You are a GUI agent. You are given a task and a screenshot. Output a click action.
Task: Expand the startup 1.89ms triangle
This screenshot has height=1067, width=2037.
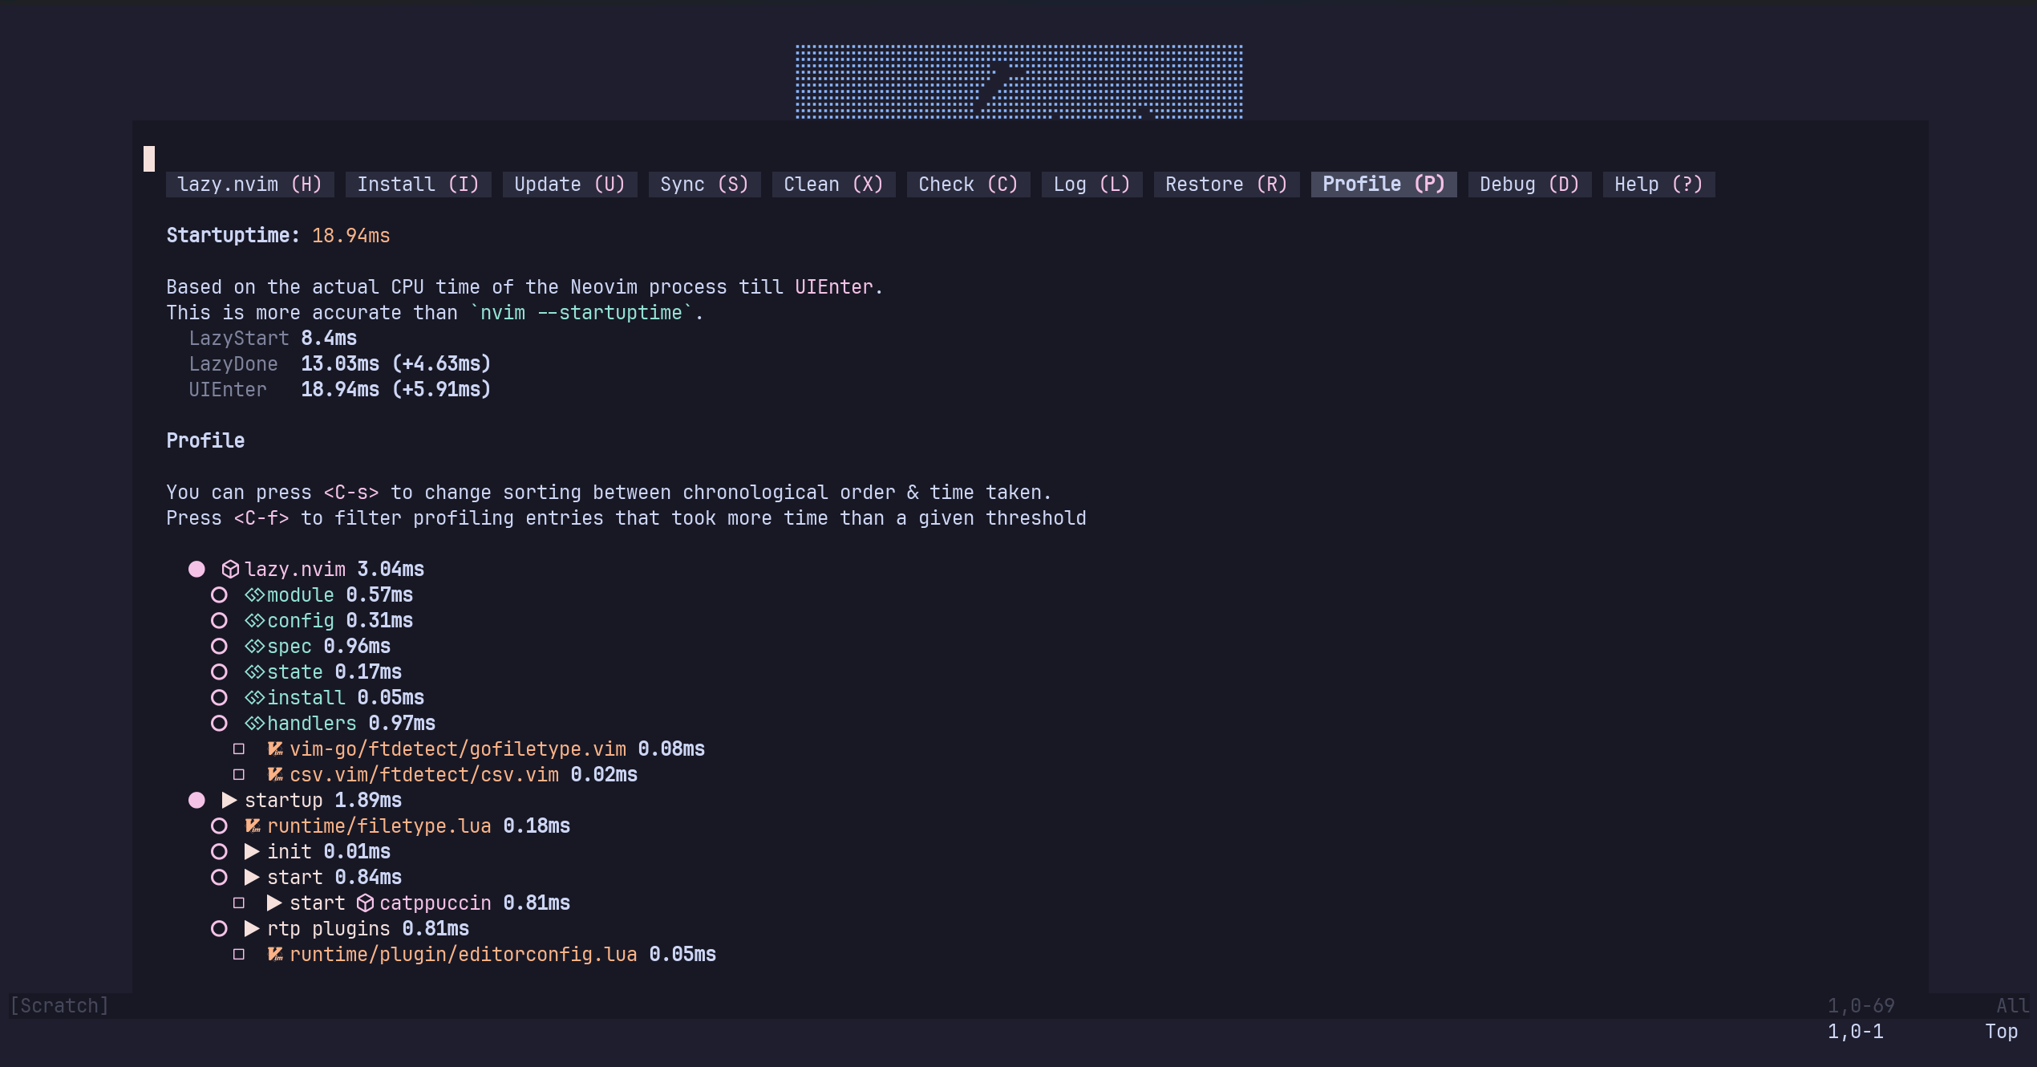pos(229,801)
